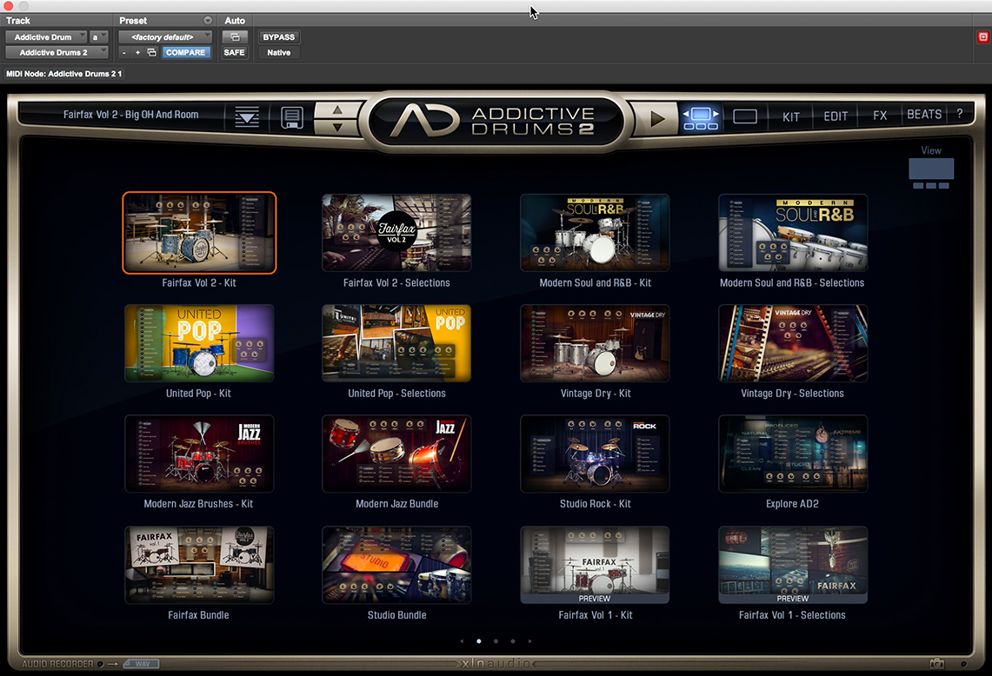Image resolution: width=992 pixels, height=676 pixels.
Task: Select the Studio Bundle thumbnail
Action: [396, 565]
